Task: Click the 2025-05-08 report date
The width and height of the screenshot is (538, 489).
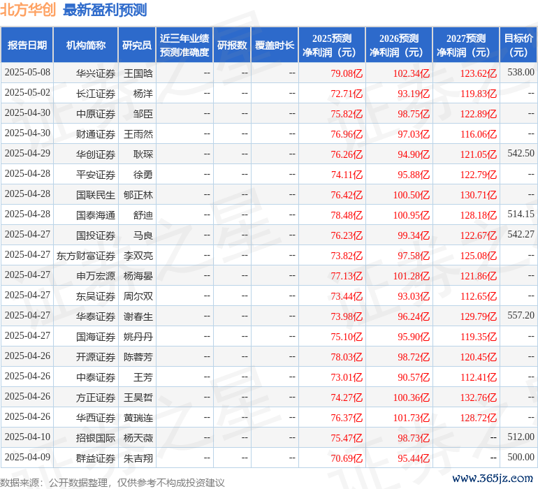Action: pyautogui.click(x=27, y=72)
